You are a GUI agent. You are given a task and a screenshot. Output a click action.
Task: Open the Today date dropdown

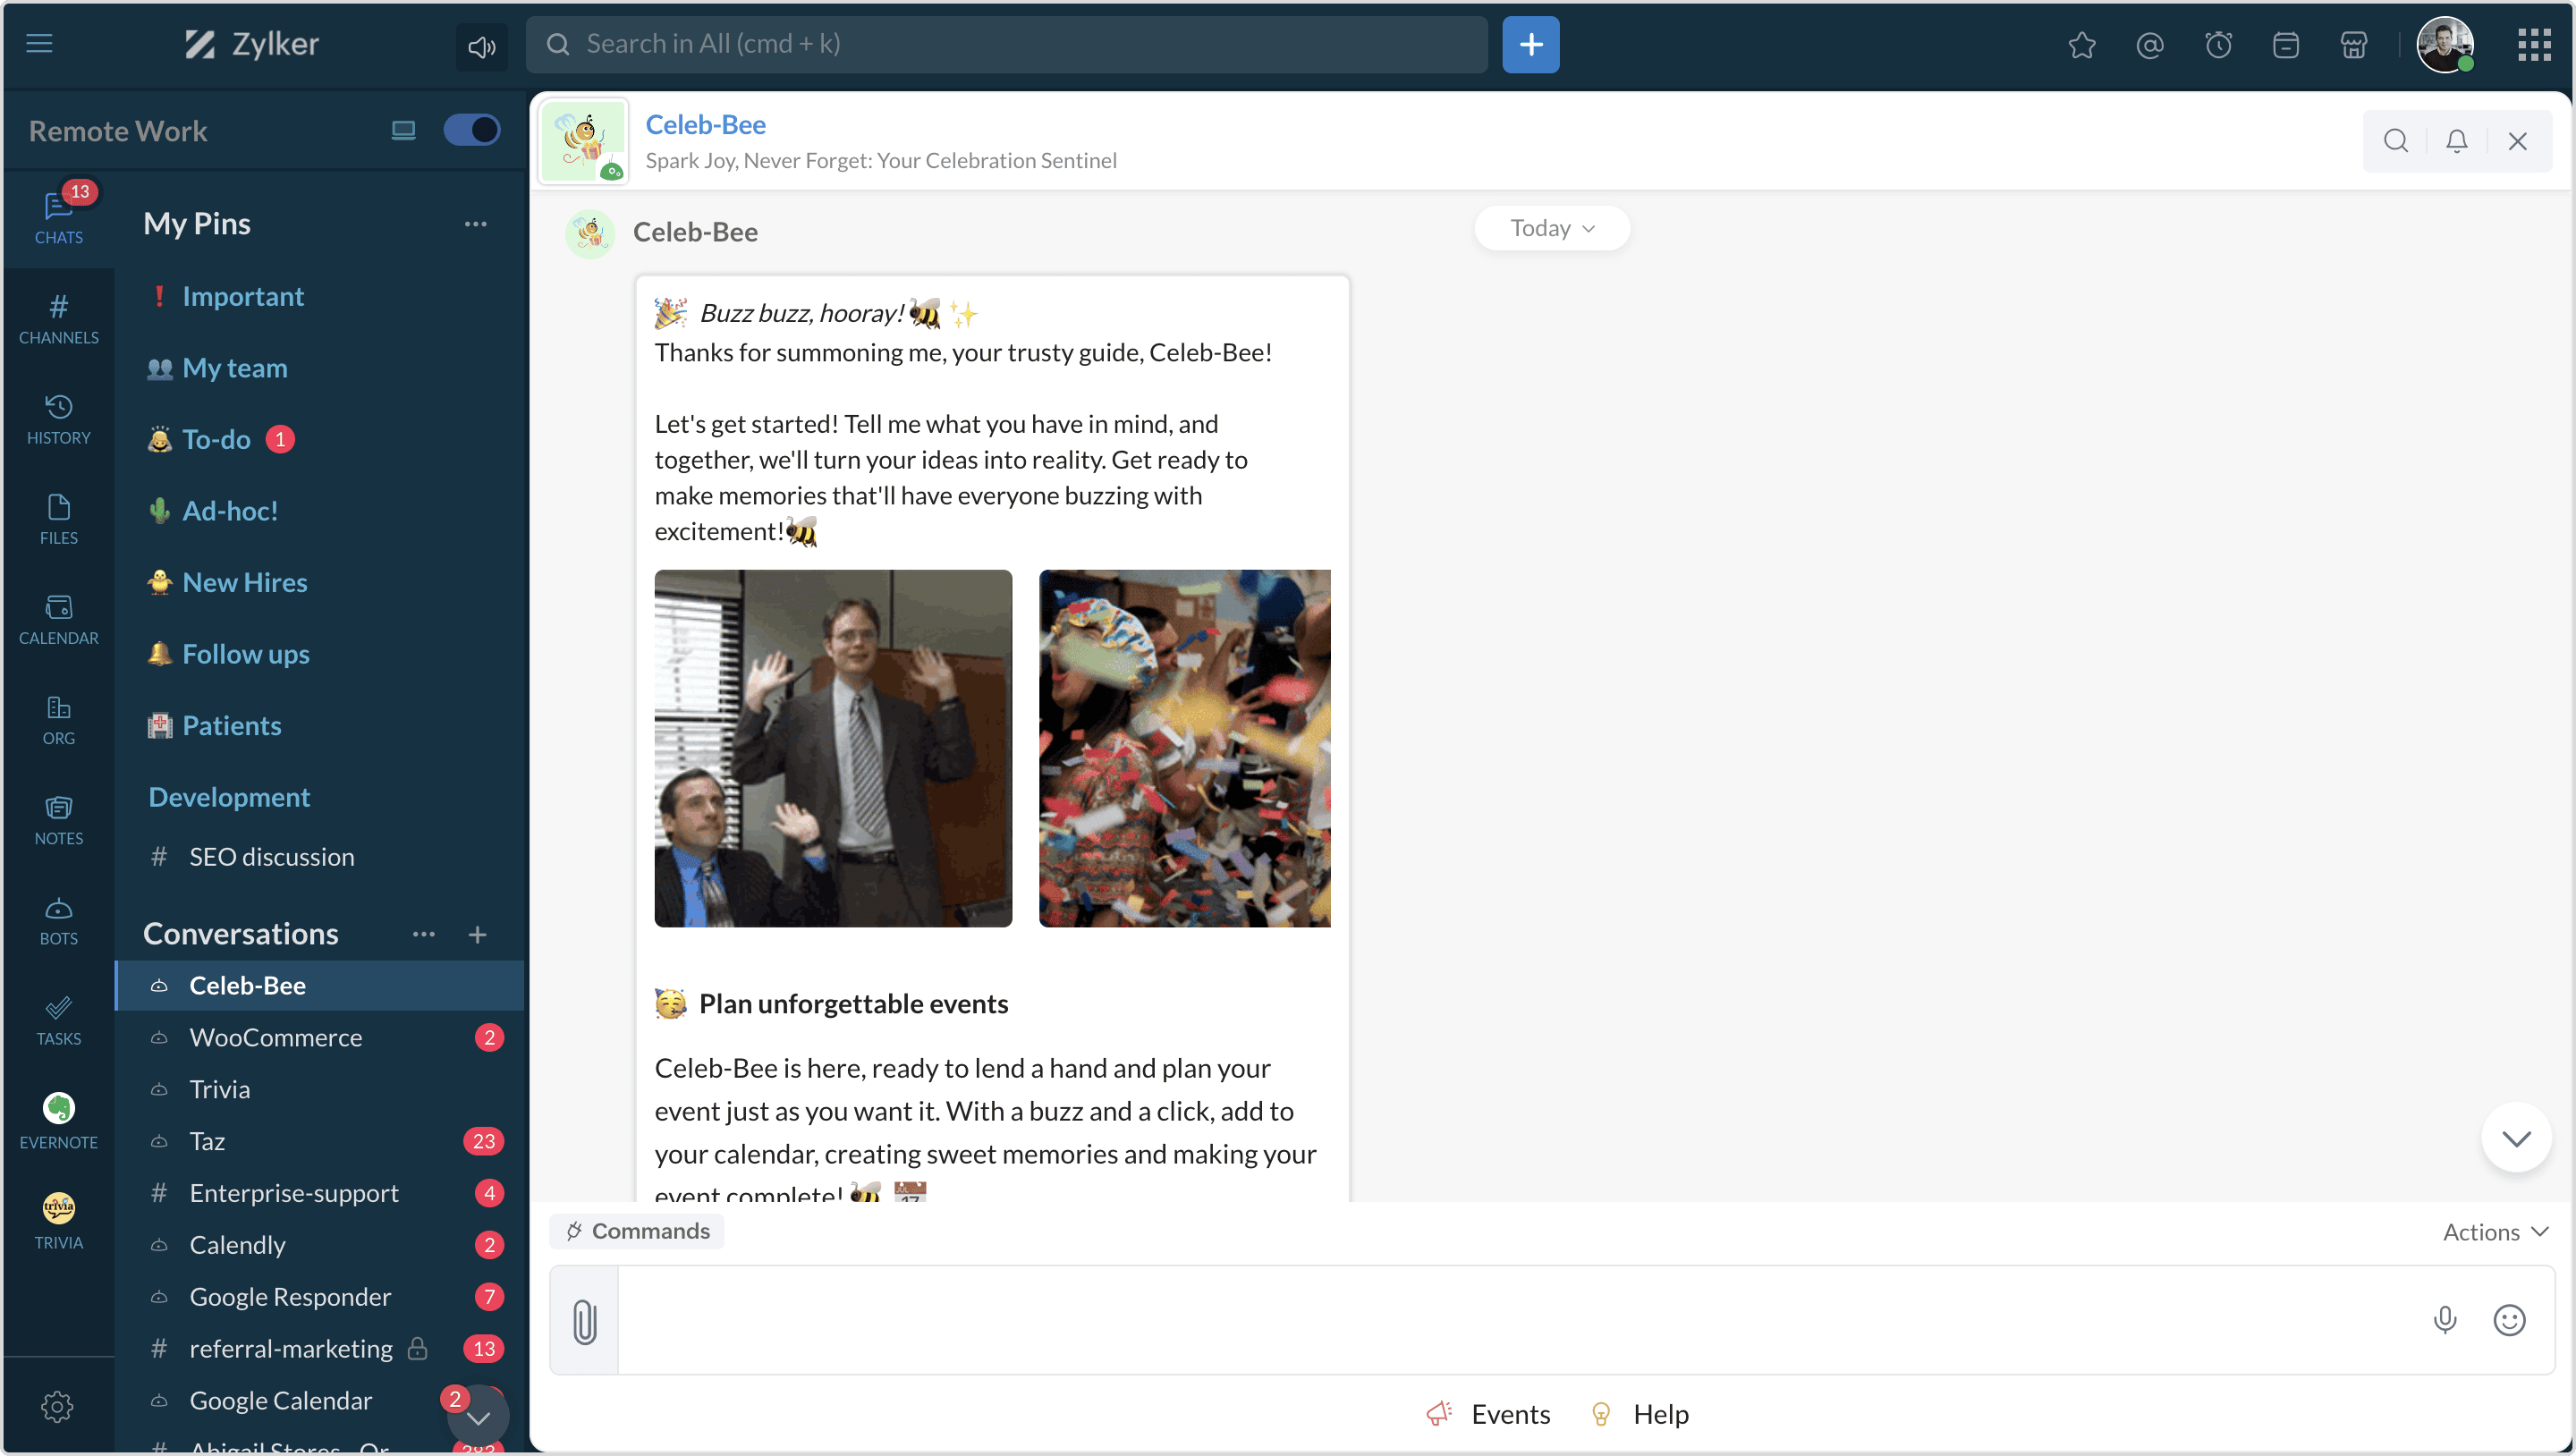1552,228
